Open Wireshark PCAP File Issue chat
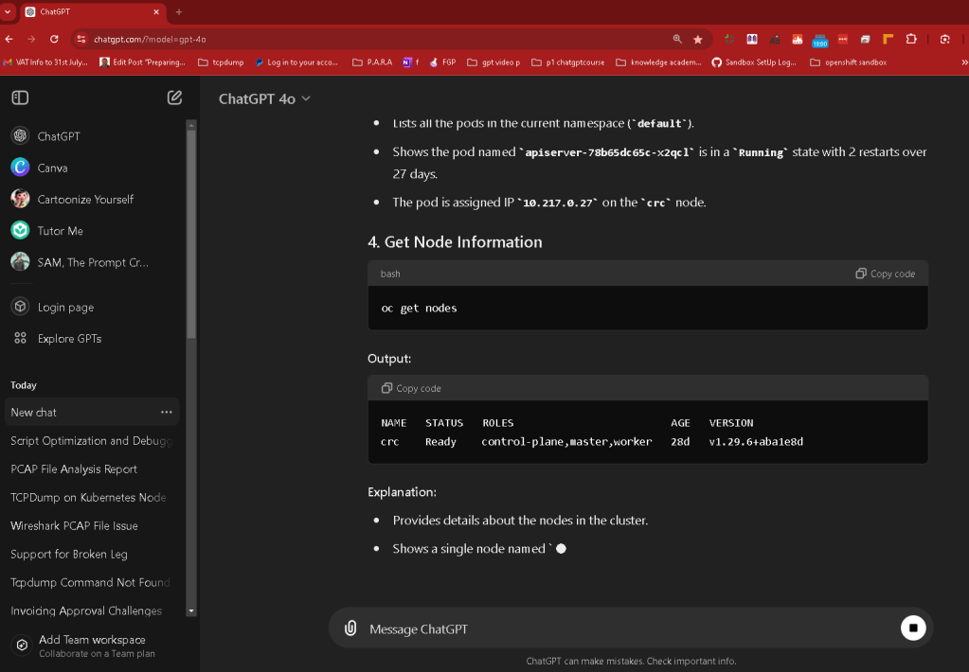Image resolution: width=969 pixels, height=672 pixels. coord(92,525)
